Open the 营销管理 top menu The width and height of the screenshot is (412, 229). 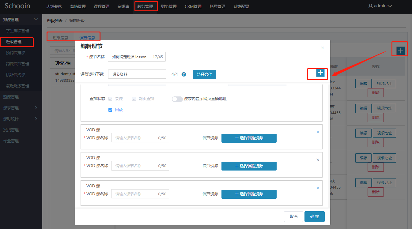tap(78, 6)
